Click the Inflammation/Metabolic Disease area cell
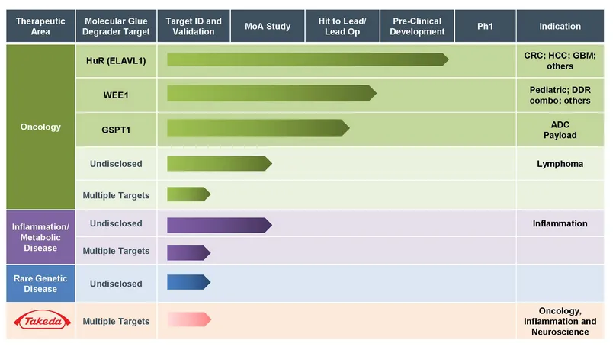 click(40, 237)
